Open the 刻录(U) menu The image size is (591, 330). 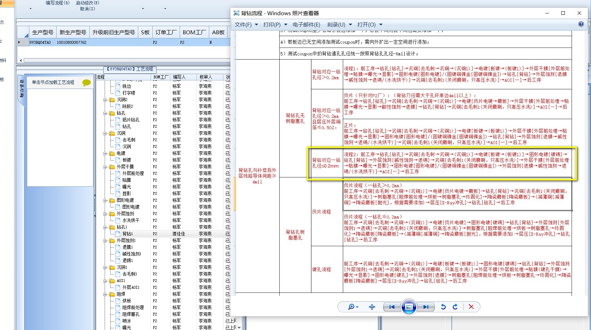(339, 25)
